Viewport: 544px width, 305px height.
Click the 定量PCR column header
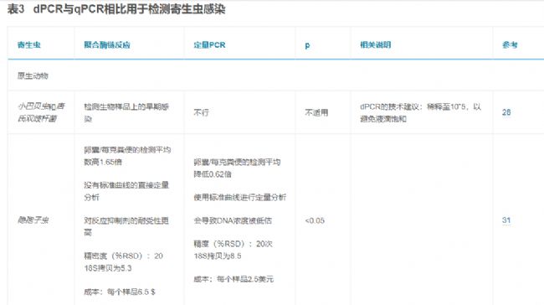coord(209,44)
